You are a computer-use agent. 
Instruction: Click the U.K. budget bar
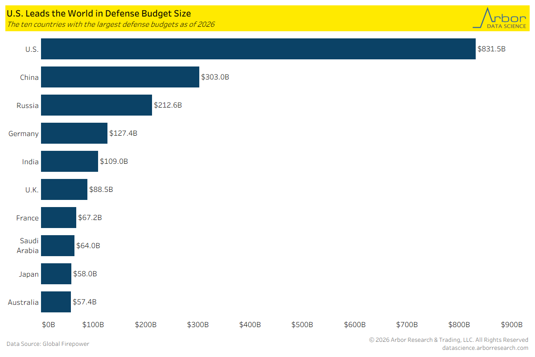(64, 189)
